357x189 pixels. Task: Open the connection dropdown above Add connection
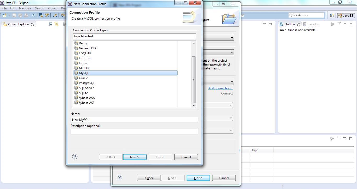pos(232,82)
